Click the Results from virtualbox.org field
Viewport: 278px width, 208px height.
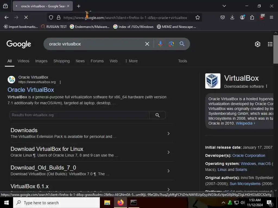pyautogui.click(x=80, y=115)
